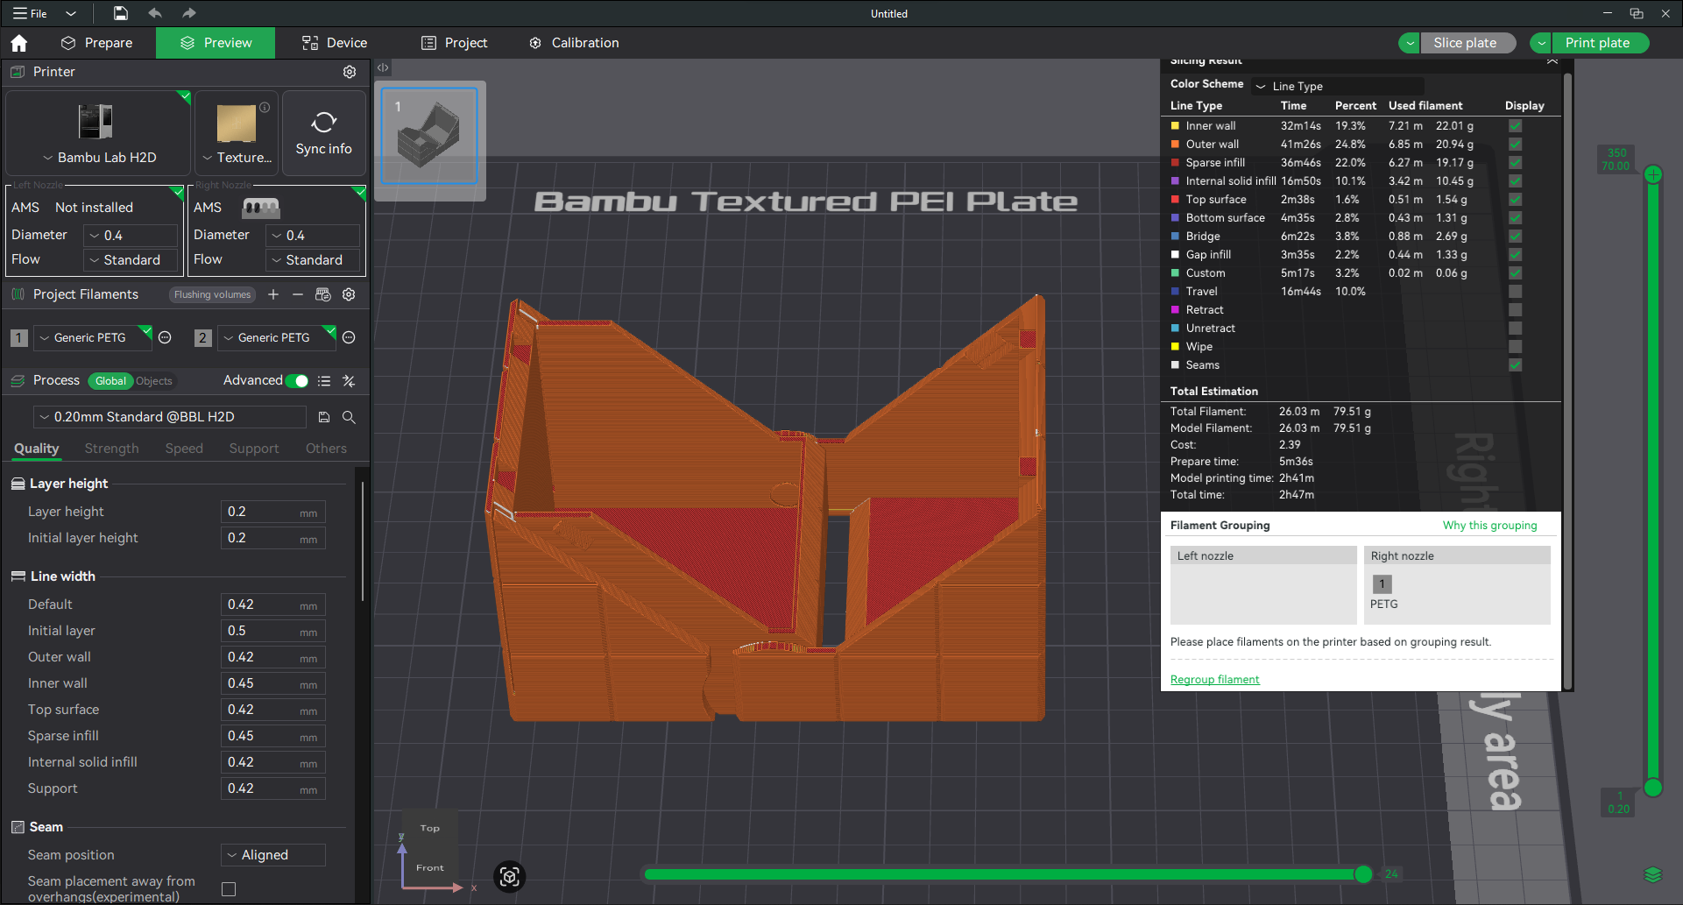Viewport: 1683px width, 905px height.
Task: Open the layers view icon at bottom right
Action: 1653,874
